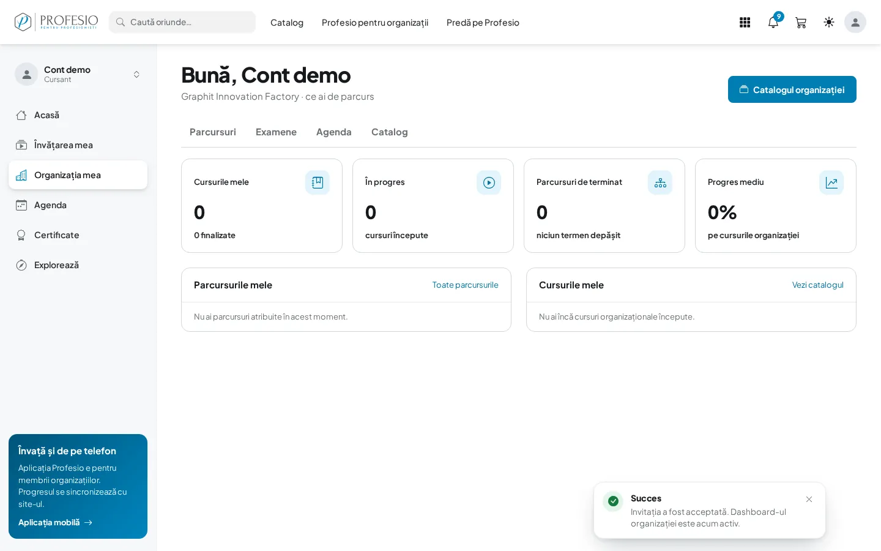This screenshot has height=551, width=881.
Task: Open Certificate sidebar item
Action: 78,235
